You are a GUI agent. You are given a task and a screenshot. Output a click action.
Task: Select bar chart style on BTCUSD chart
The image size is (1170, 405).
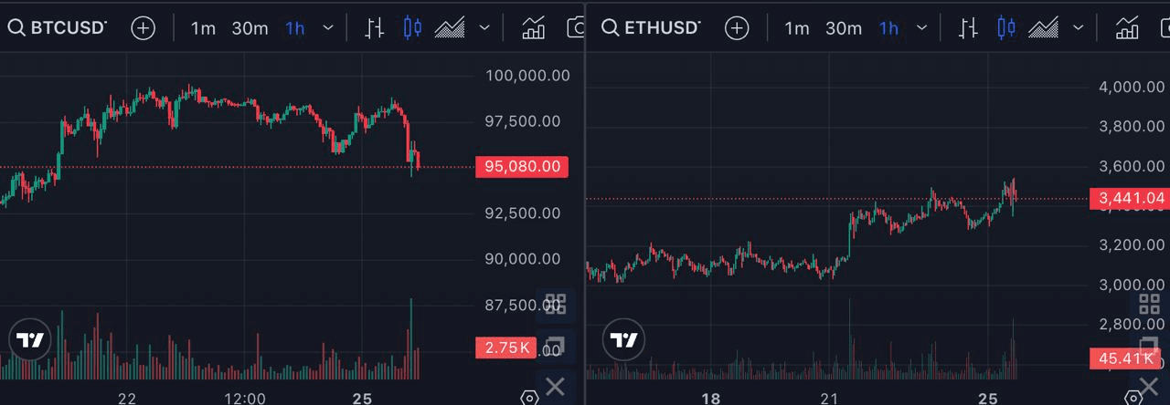[x=374, y=28]
